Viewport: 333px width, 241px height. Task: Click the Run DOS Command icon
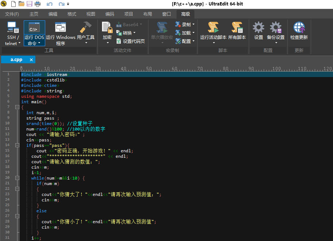click(34, 28)
